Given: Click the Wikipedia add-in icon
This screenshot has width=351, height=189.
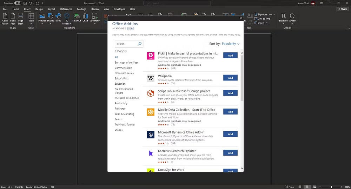Looking at the screenshot, I should pos(151,78).
